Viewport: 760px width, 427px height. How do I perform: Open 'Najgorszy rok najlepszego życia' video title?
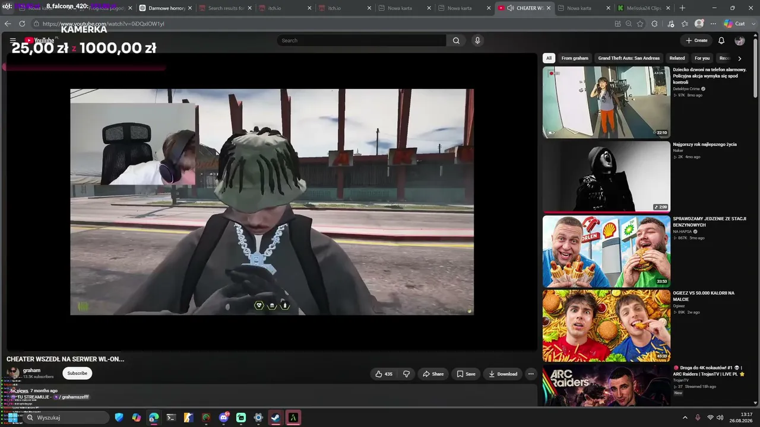705,144
